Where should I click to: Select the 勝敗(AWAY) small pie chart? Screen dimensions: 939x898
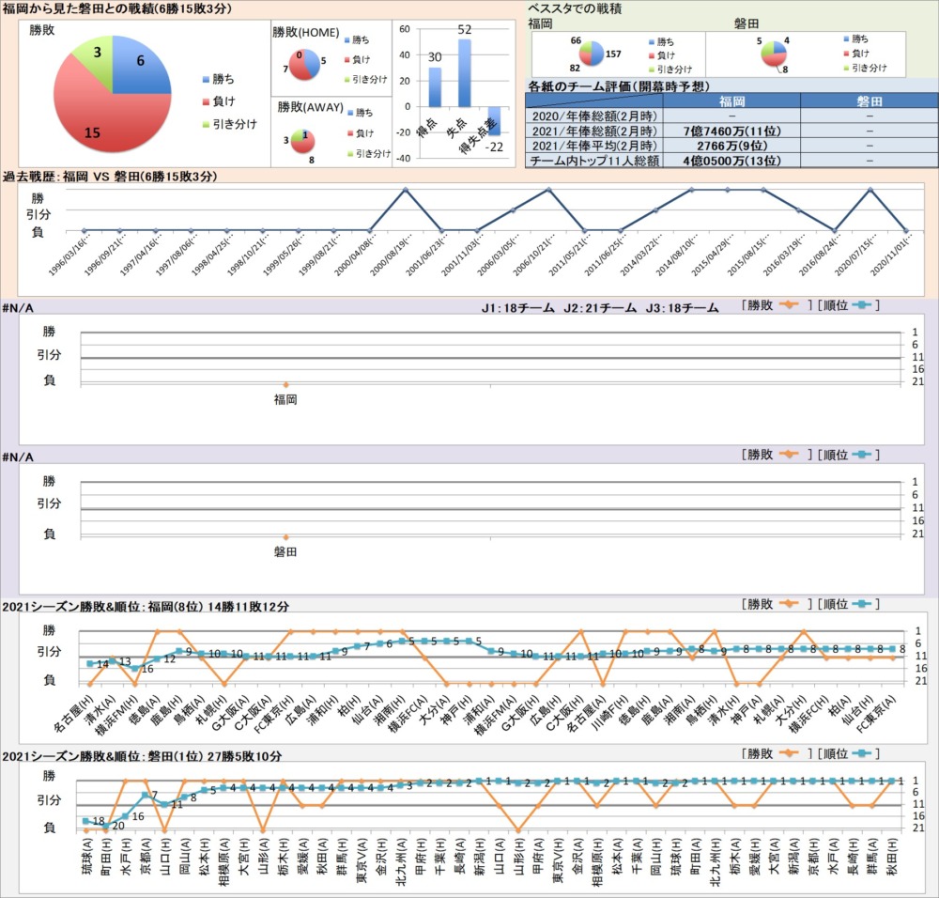click(306, 137)
